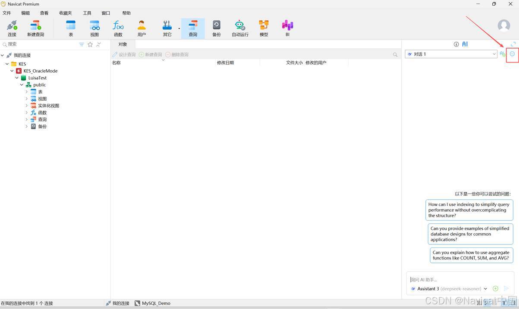Click the aggregate functions COUNT SUM suggestion
The height and width of the screenshot is (309, 519).
(471, 255)
